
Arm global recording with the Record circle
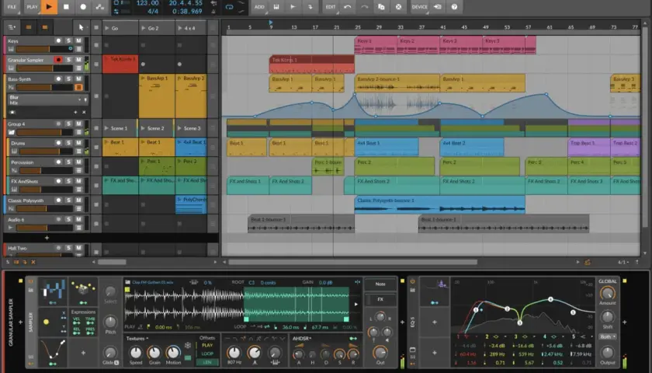pyautogui.click(x=83, y=7)
